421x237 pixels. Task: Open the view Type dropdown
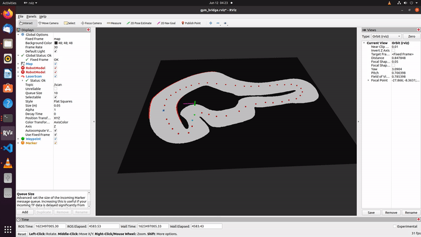tap(387, 36)
